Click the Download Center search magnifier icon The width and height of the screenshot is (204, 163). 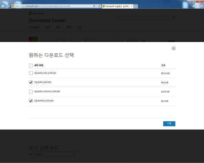click(173, 18)
